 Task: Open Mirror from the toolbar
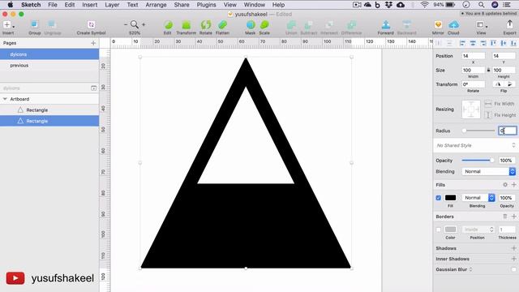point(438,24)
